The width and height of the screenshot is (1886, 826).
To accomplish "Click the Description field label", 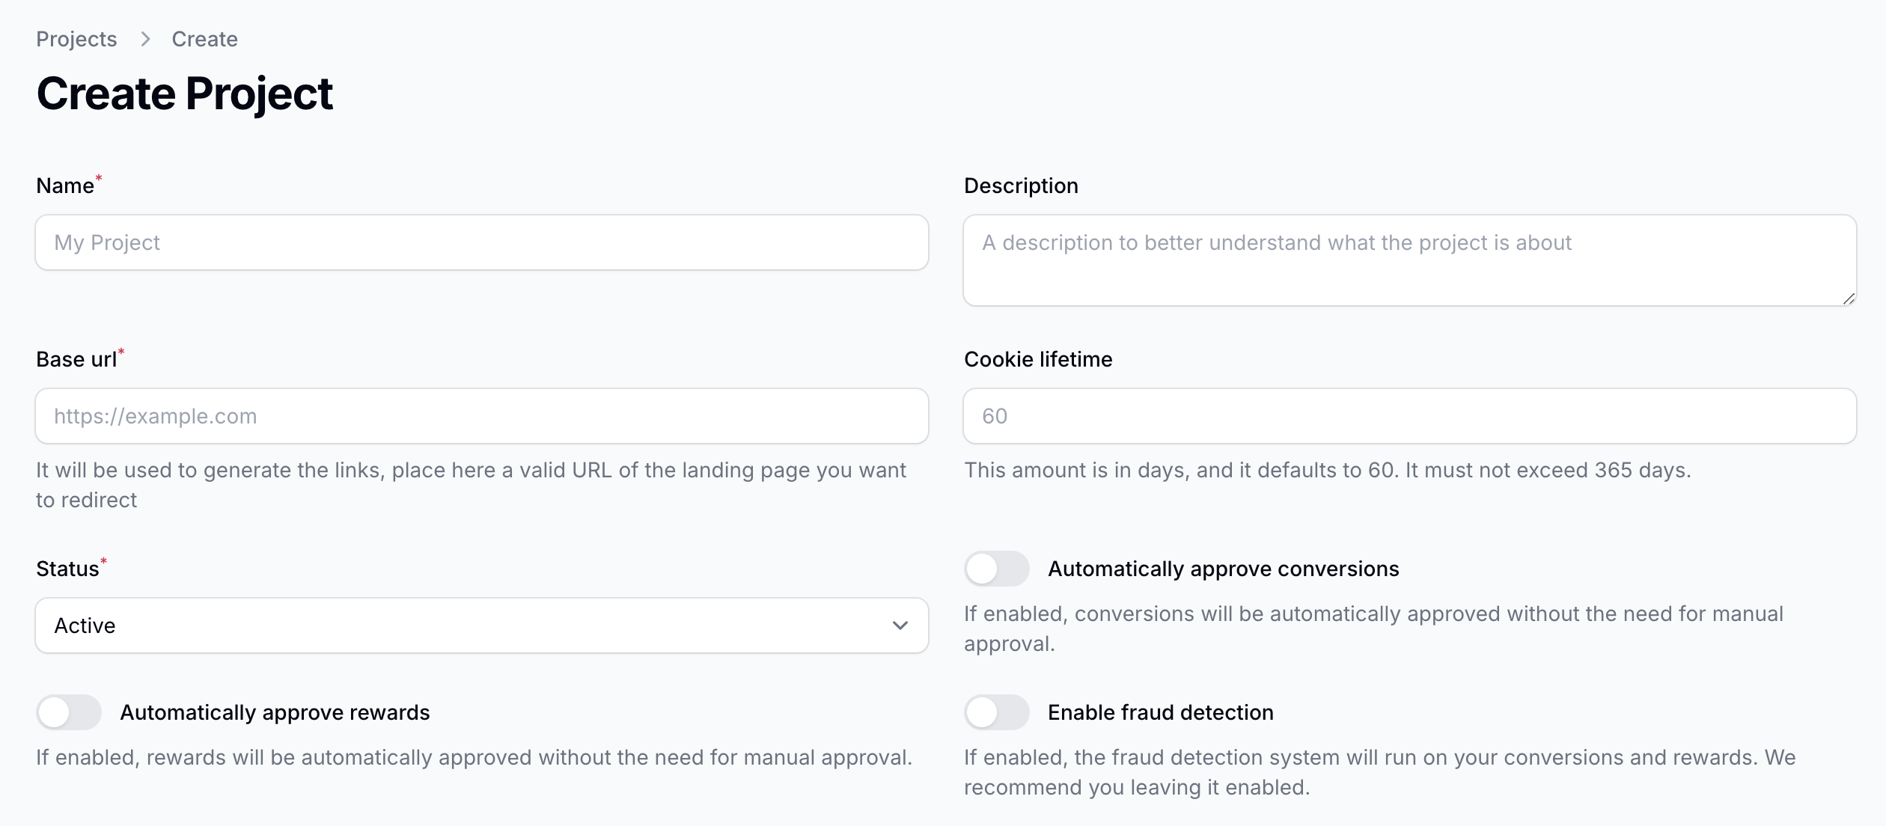I will pyautogui.click(x=1021, y=186).
